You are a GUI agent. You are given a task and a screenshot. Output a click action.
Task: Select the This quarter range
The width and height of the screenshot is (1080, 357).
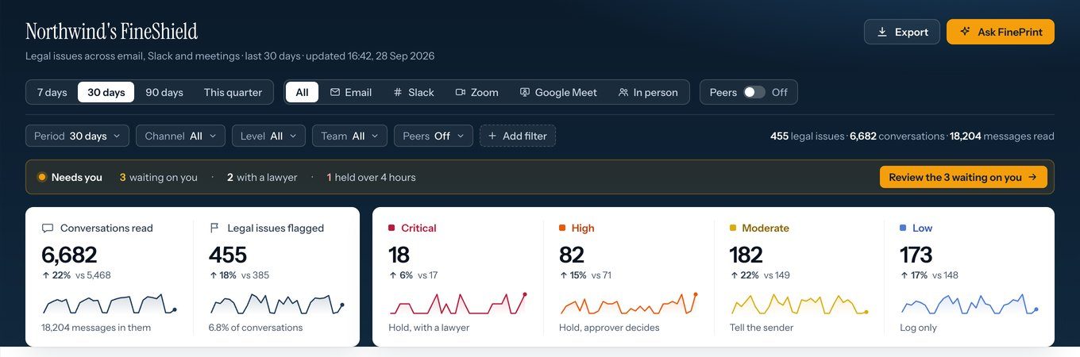click(x=233, y=92)
